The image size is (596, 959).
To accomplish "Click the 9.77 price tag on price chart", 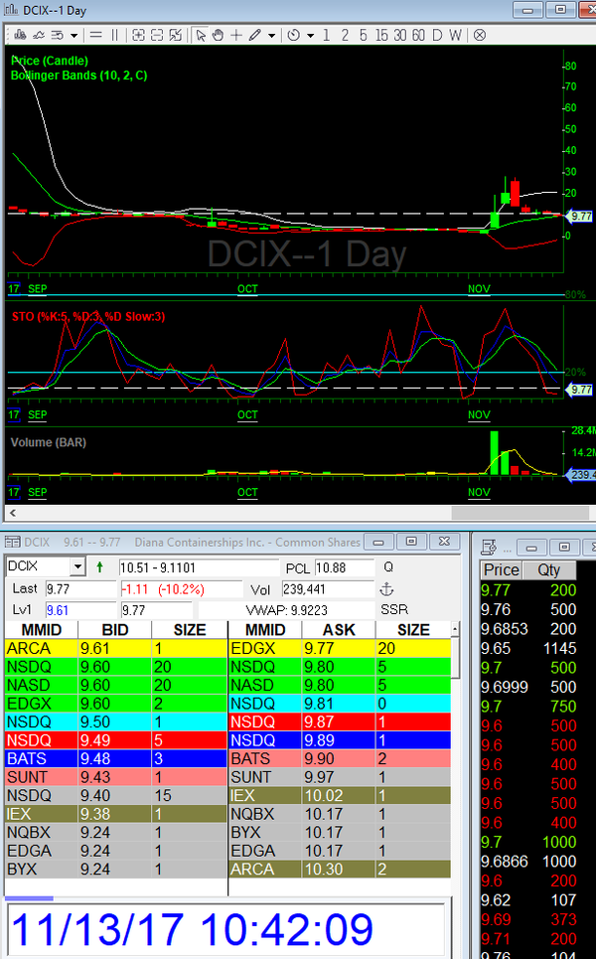I will coord(581,216).
